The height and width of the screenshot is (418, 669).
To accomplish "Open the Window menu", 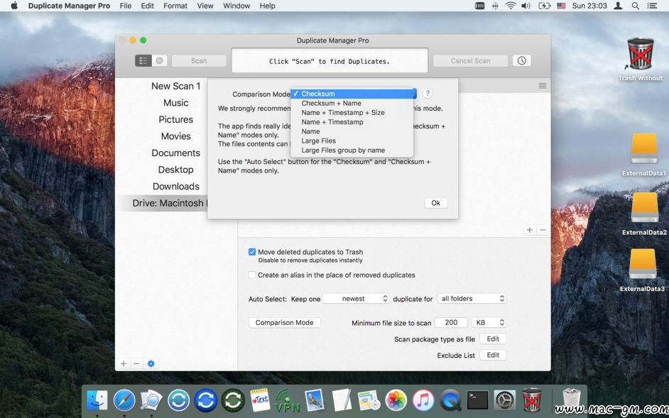I will point(236,6).
